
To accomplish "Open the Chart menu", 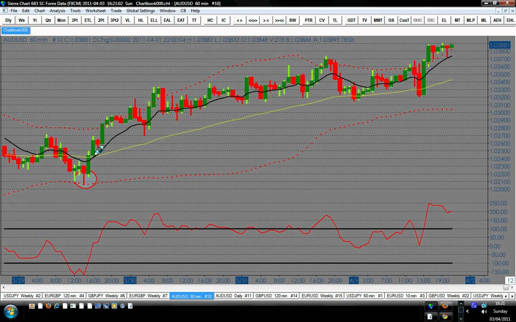I will pyautogui.click(x=39, y=11).
